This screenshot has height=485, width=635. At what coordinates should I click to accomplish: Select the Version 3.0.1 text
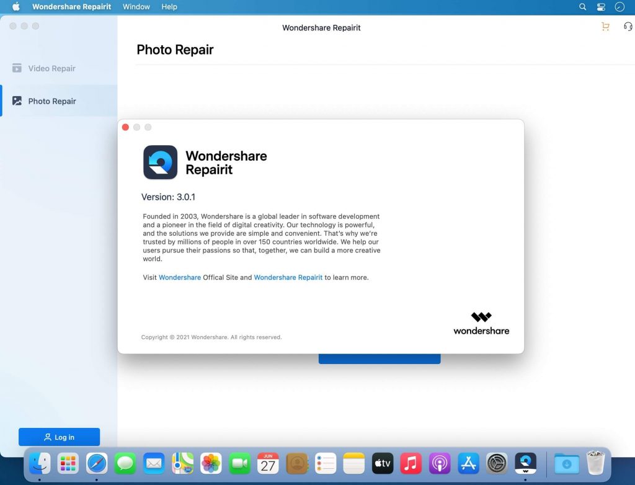tap(169, 197)
